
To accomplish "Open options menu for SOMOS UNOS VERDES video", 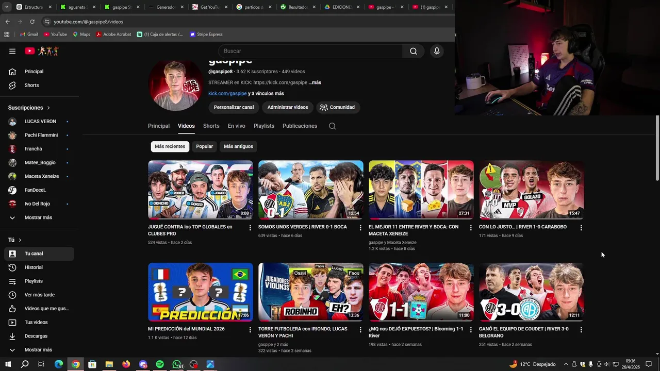I will click(360, 228).
